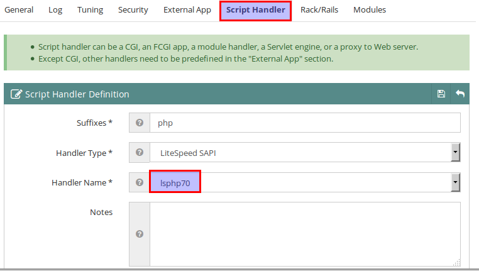Open the LiteSpeed SAPI select box
Image resolution: width=479 pixels, height=271 pixels.
[305, 152]
